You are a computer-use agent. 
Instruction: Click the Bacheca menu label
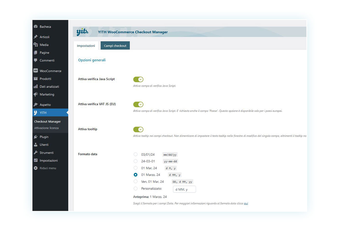click(45, 27)
